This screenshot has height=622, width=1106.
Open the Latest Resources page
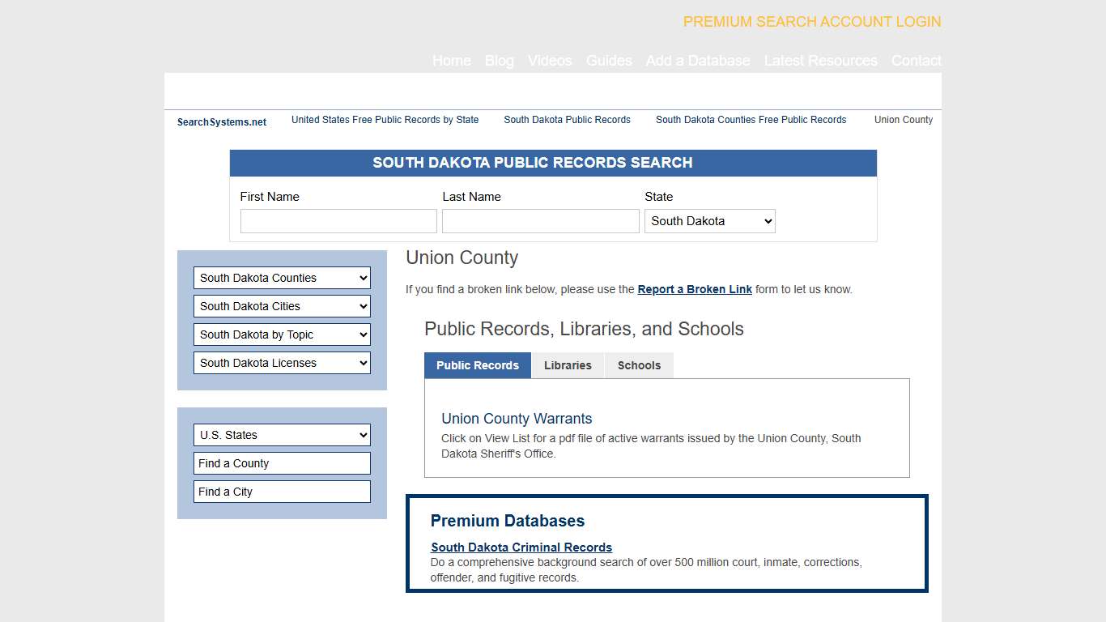(820, 61)
